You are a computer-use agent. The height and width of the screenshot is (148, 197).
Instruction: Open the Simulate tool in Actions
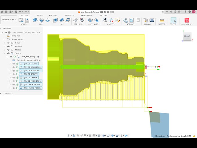[x=125, y=20]
